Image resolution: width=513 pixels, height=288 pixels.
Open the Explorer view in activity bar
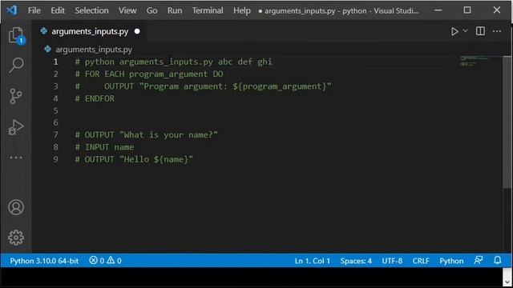tap(16, 35)
